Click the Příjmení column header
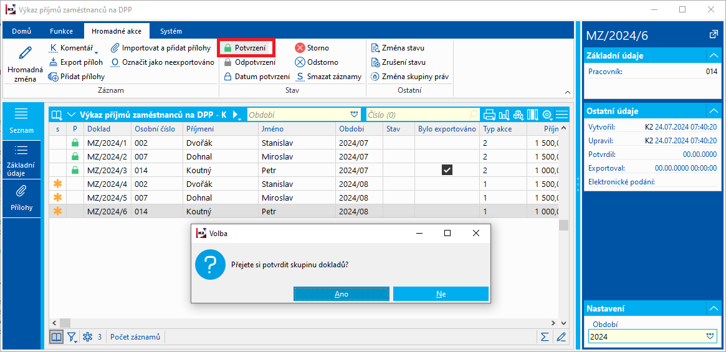The image size is (726, 352). tap(220, 129)
